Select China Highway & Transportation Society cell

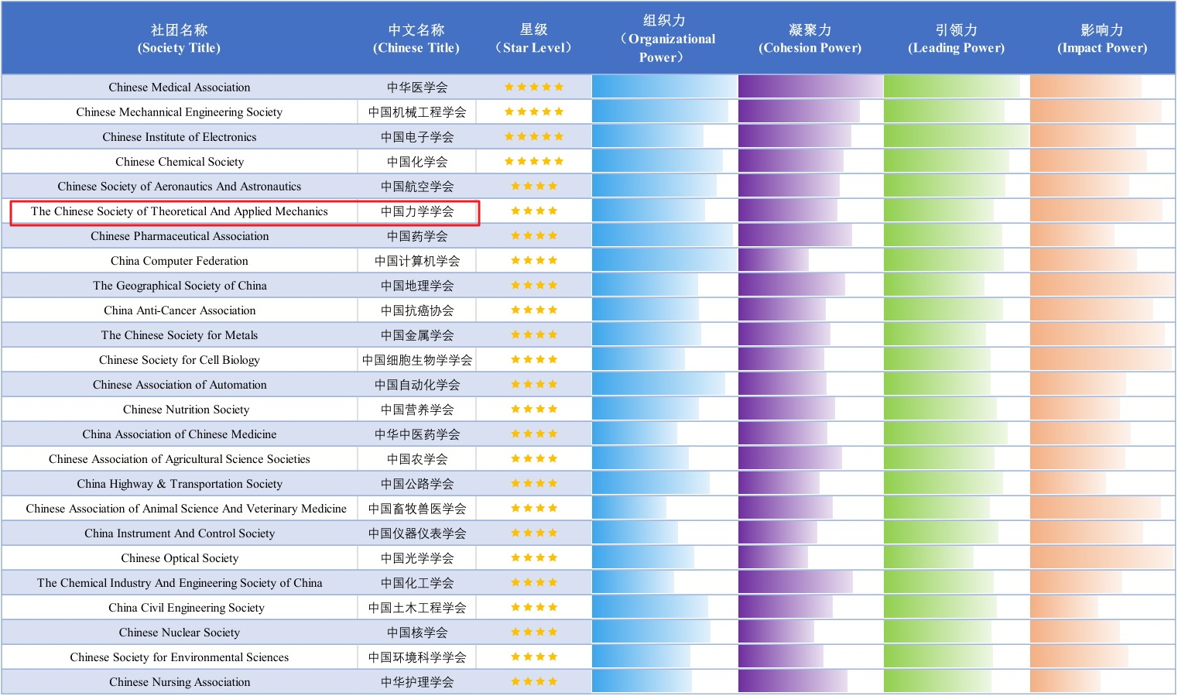click(180, 484)
